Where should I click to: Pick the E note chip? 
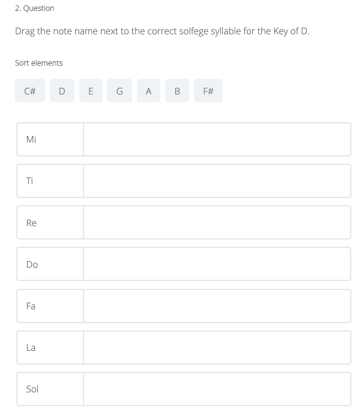click(91, 91)
